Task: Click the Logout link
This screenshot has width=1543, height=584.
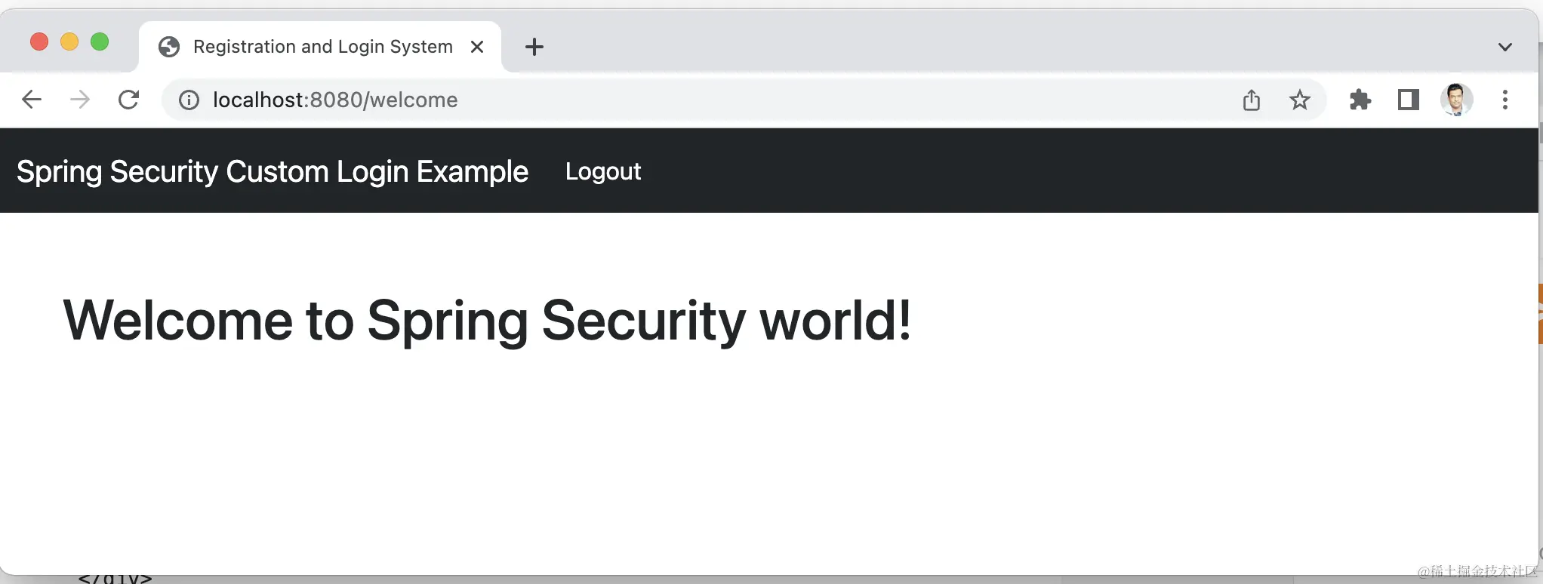Action: click(x=602, y=171)
